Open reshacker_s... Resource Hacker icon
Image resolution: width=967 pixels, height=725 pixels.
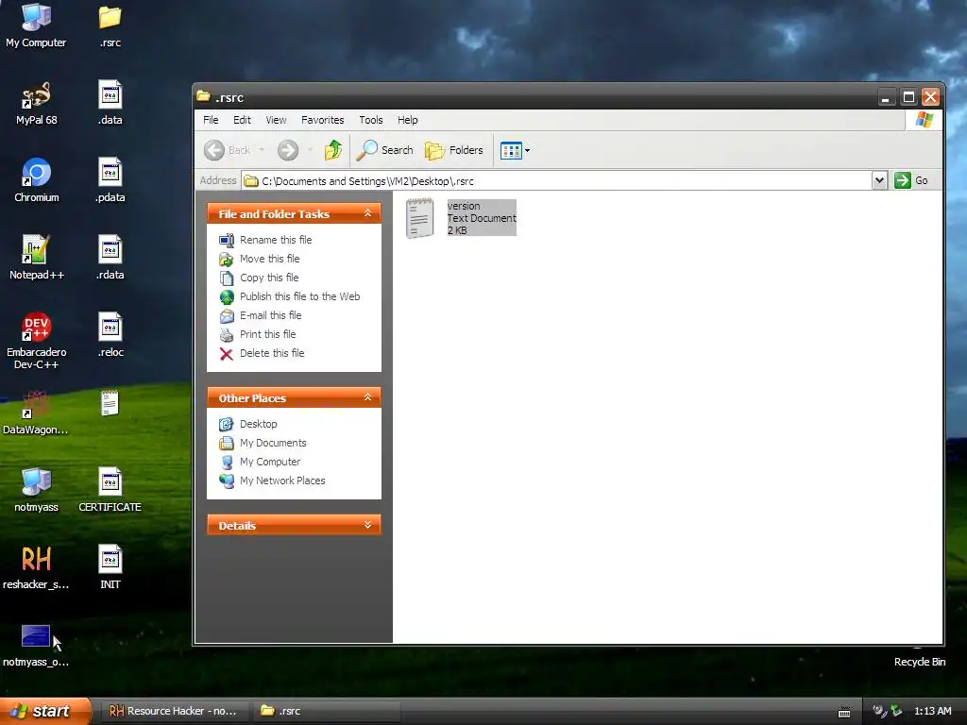[x=36, y=567]
